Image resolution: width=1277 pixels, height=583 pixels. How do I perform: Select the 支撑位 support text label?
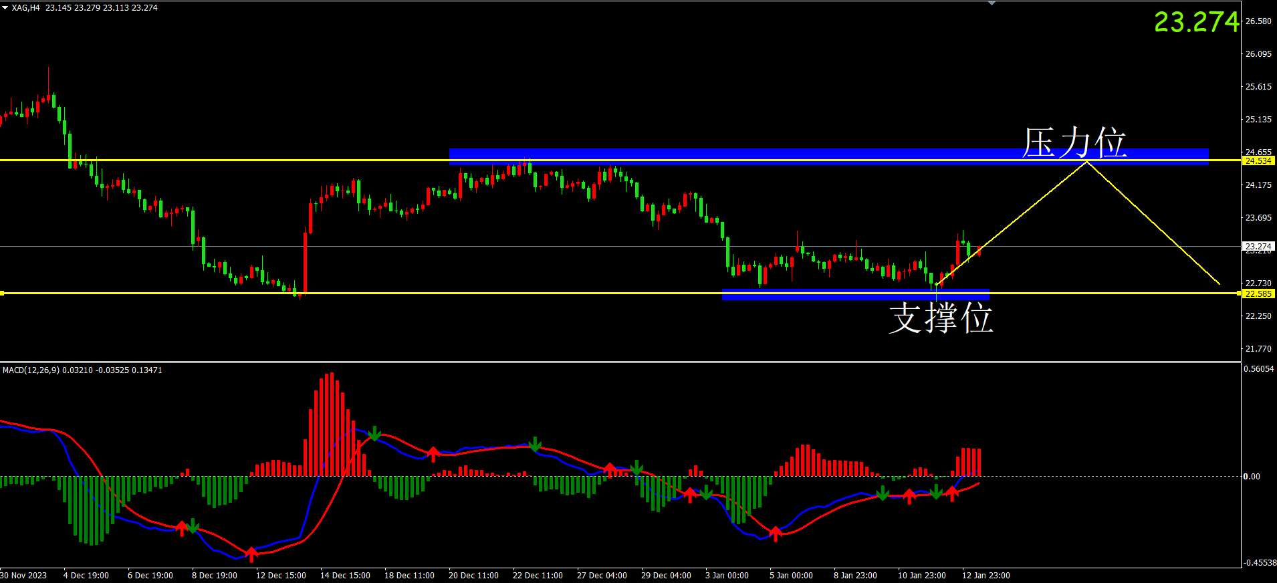tap(941, 318)
